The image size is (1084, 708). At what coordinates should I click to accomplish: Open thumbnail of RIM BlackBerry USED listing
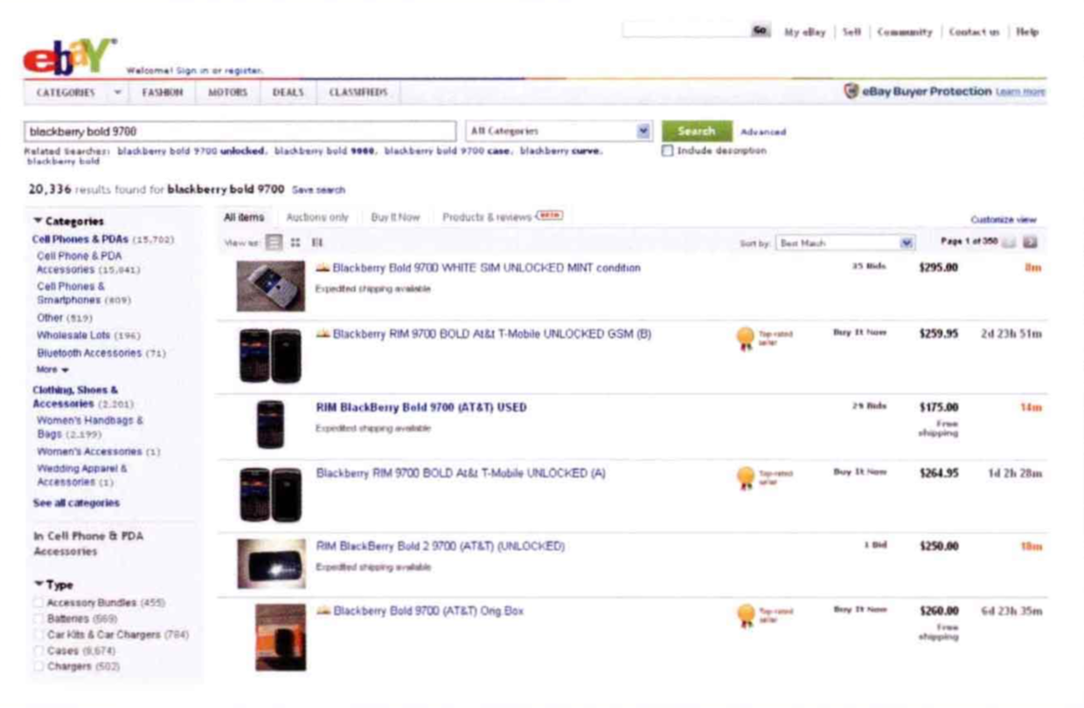[271, 425]
